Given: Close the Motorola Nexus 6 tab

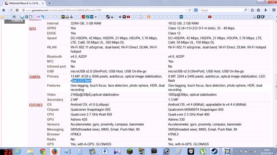Looking at the screenshot, I should [x=43, y=3].
